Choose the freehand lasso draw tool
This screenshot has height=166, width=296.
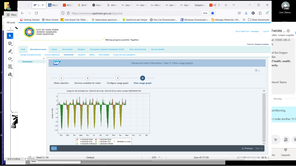pos(10,59)
